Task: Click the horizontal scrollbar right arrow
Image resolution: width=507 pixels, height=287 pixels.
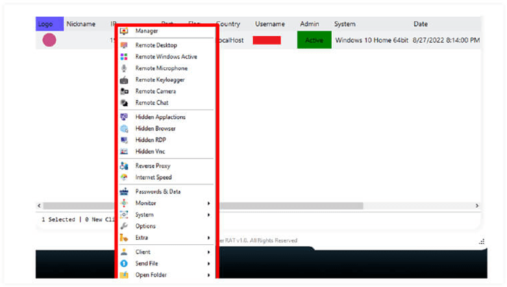Action: point(476,206)
